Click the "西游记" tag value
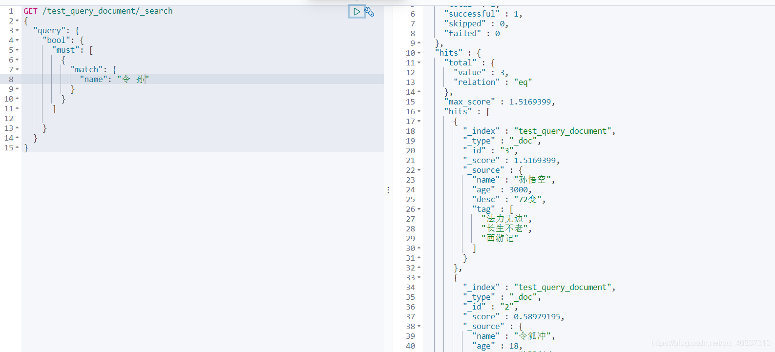 click(x=500, y=238)
